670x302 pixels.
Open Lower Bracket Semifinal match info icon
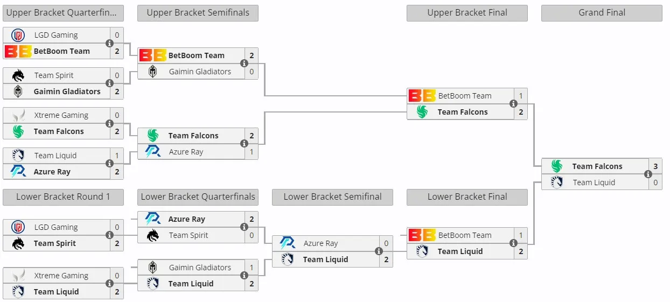click(379, 251)
